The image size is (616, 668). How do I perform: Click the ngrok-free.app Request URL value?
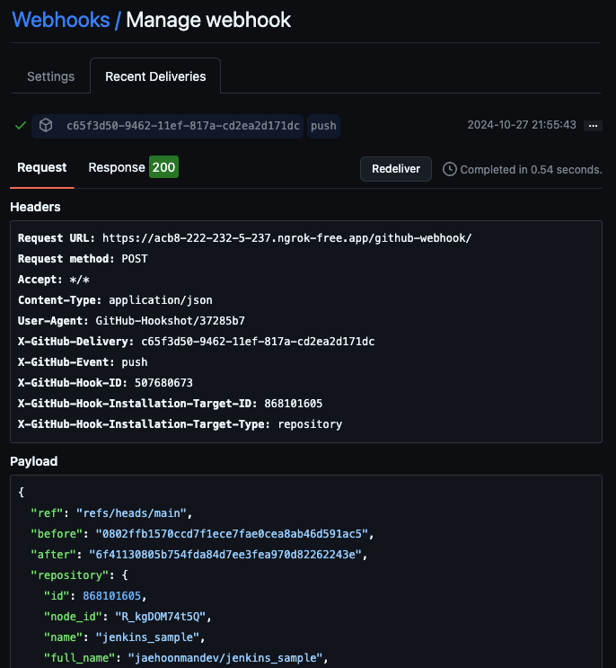tap(286, 237)
